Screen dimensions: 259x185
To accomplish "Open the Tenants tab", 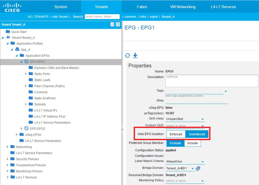I will click(x=101, y=7).
